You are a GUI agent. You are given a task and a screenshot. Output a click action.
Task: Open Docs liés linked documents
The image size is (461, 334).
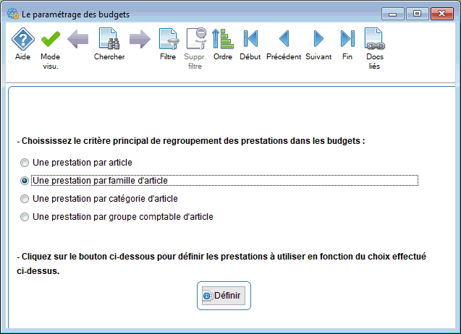coord(375,38)
